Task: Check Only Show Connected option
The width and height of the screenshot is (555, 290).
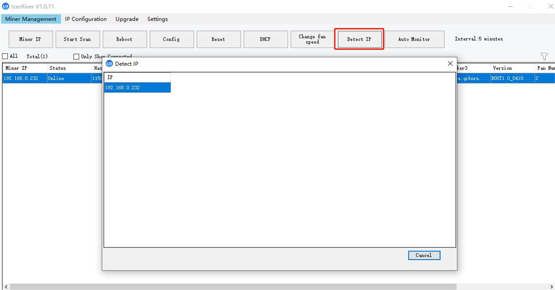Action: coord(76,56)
